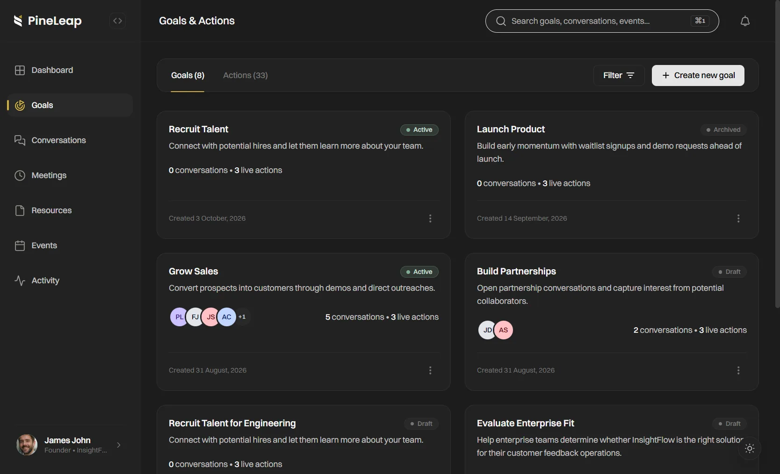
Task: Open the notifications bell
Action: (x=745, y=21)
